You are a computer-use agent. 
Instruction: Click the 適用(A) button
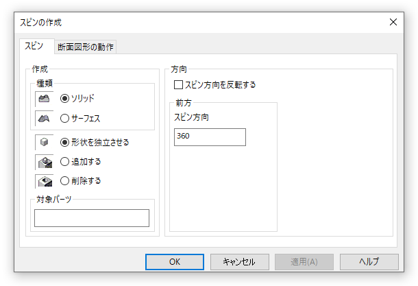[x=304, y=262]
